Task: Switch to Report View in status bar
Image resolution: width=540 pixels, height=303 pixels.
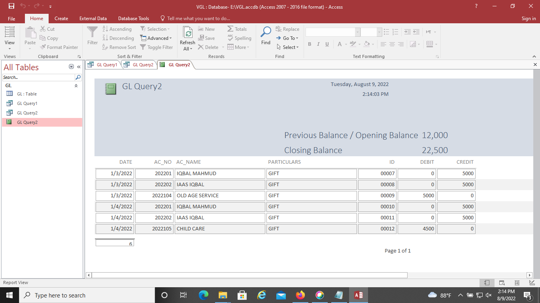Action: click(487, 283)
